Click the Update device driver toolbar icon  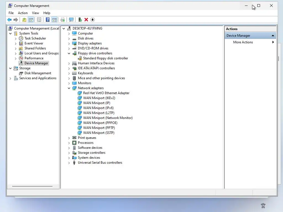click(x=80, y=20)
